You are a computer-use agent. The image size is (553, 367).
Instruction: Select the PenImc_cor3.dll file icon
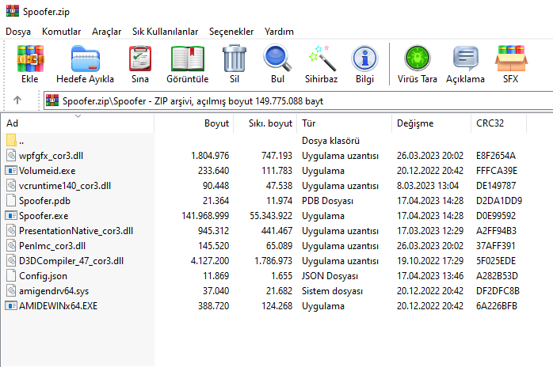pyautogui.click(x=11, y=245)
